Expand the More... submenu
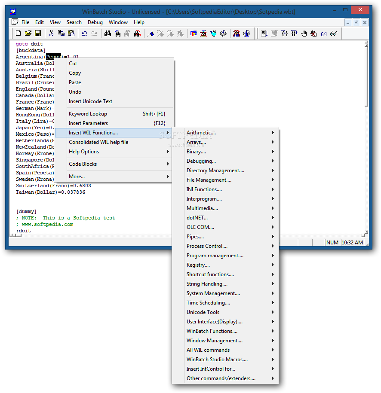Image resolution: width=381 pixels, height=393 pixels. click(x=114, y=177)
